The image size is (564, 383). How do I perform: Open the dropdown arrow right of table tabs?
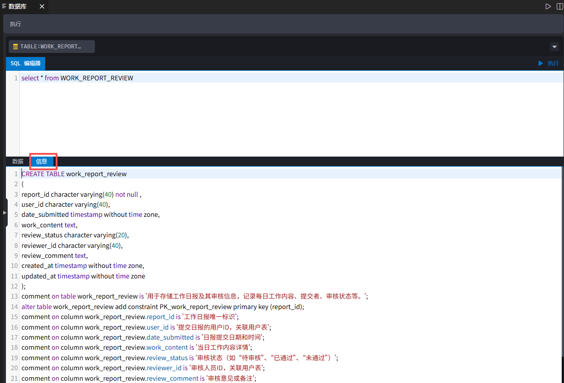tap(554, 47)
